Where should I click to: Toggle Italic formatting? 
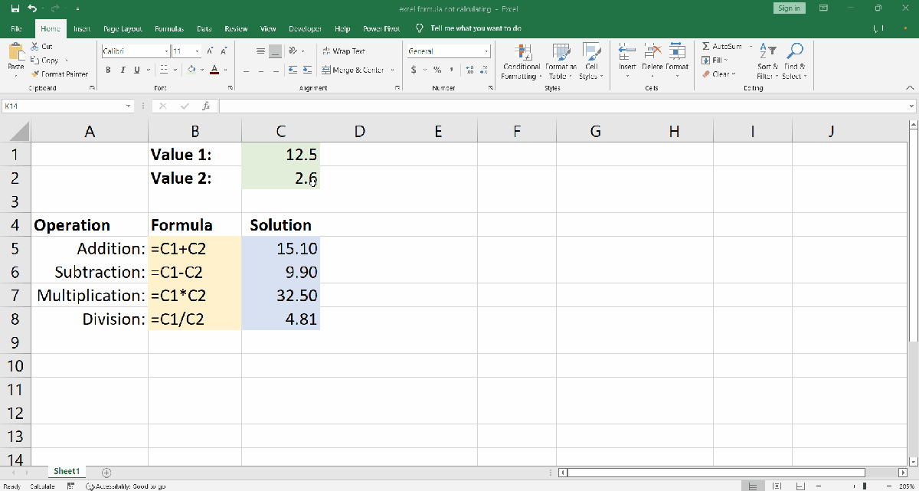pos(123,70)
